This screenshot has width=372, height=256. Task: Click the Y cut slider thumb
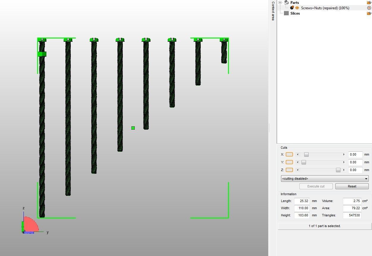pyautogui.click(x=304, y=162)
